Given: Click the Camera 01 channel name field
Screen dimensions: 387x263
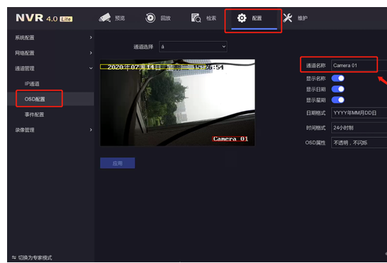Looking at the screenshot, I should pyautogui.click(x=359, y=65).
